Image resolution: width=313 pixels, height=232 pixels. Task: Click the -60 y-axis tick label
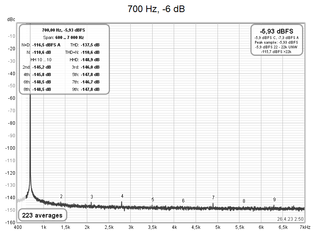click(11, 98)
